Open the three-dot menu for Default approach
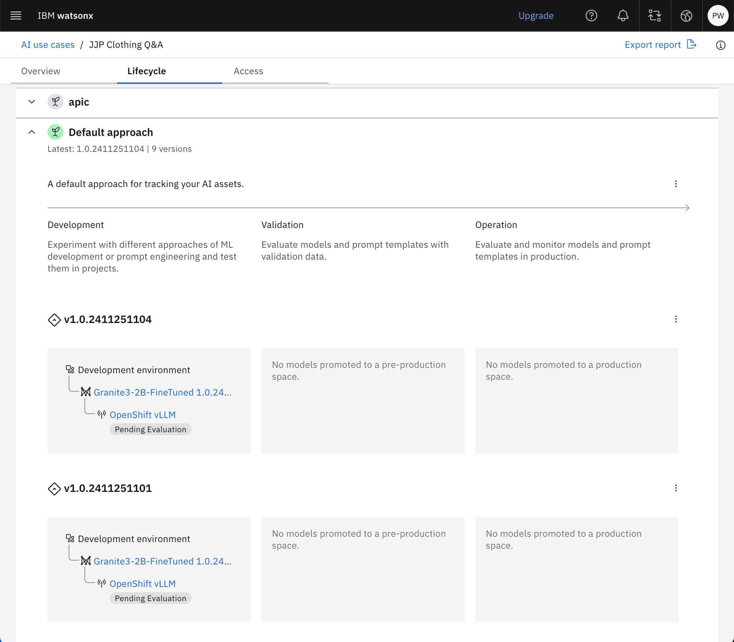 (675, 183)
